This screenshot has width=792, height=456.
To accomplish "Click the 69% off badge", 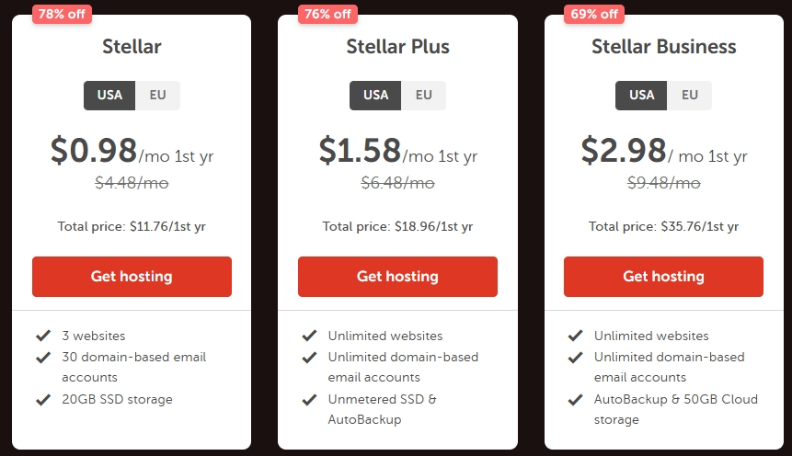I will 594,14.
